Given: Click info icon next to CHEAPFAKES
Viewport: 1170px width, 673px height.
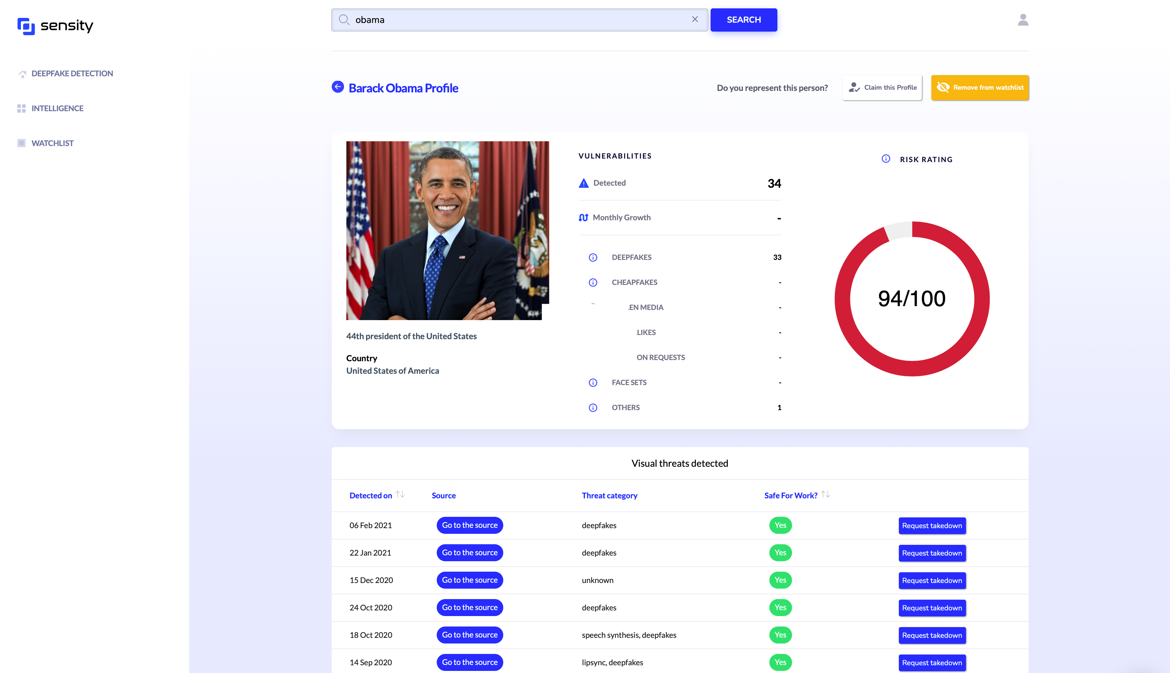Looking at the screenshot, I should click(x=593, y=283).
